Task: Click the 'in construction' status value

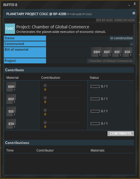Action: coord(121,38)
